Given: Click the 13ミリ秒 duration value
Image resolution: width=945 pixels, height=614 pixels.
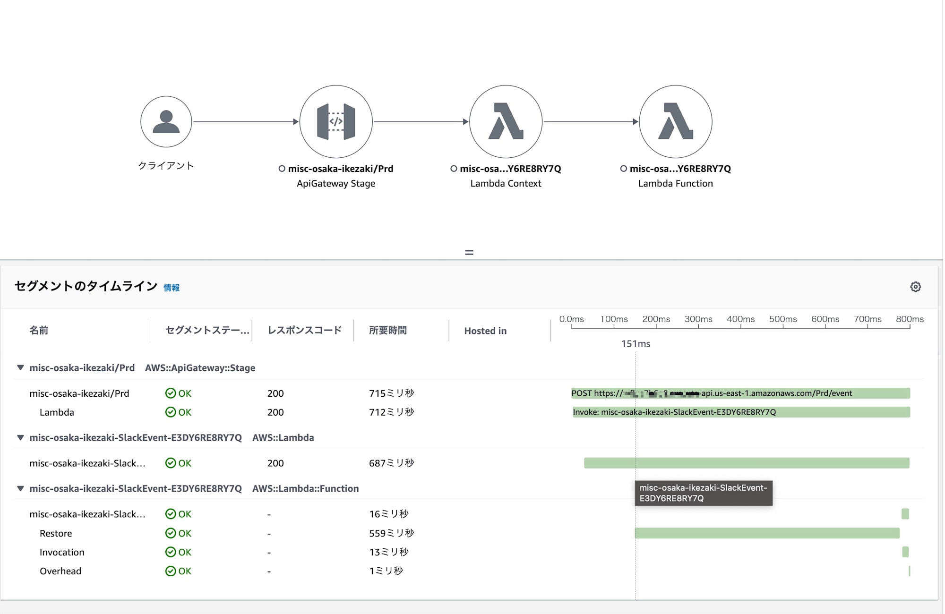Looking at the screenshot, I should click(x=388, y=552).
